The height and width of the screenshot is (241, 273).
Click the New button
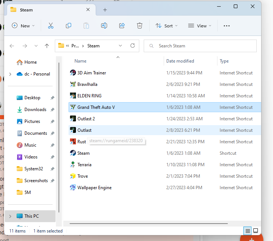(x=23, y=26)
